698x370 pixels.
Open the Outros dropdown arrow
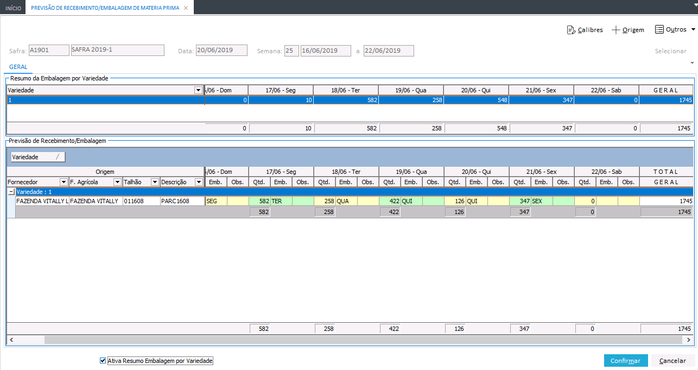[x=693, y=29]
